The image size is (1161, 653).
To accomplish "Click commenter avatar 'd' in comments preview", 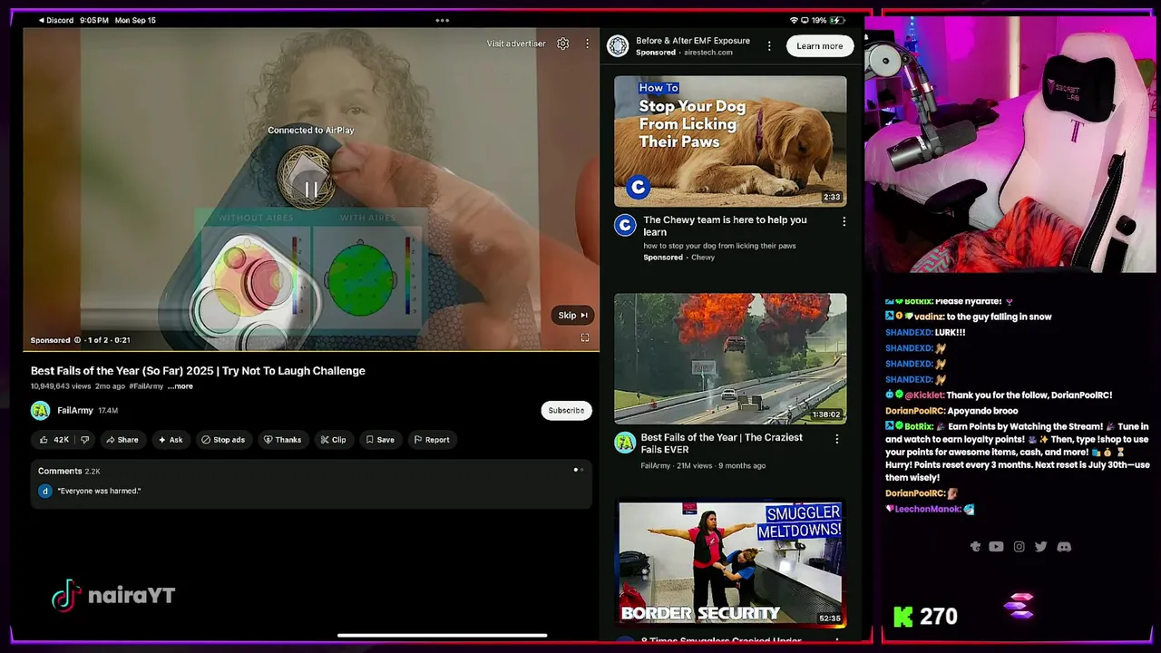I will pos(45,491).
